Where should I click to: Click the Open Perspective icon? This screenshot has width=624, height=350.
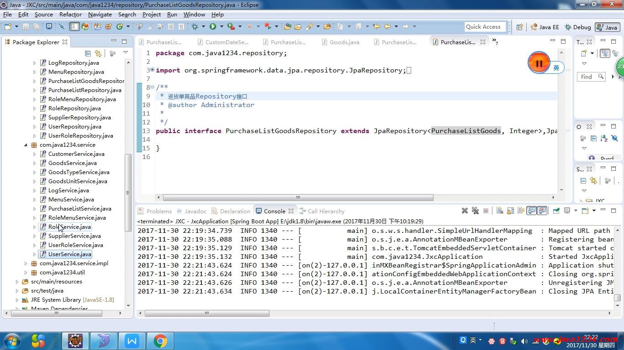tap(519, 27)
